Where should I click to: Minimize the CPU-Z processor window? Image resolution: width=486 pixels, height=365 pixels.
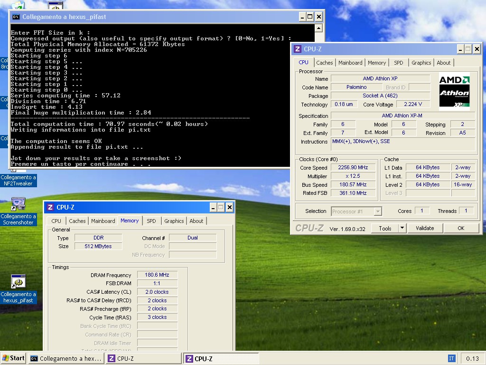click(460, 49)
